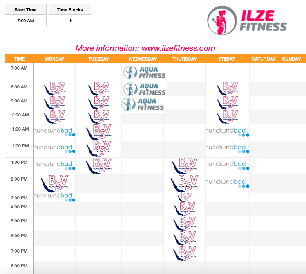This screenshot has width=306, height=274.
Task: Select the WEDNESDAY column header
Action: [x=143, y=59]
